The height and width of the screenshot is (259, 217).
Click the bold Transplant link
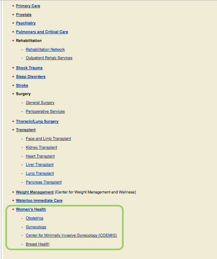pos(26,130)
